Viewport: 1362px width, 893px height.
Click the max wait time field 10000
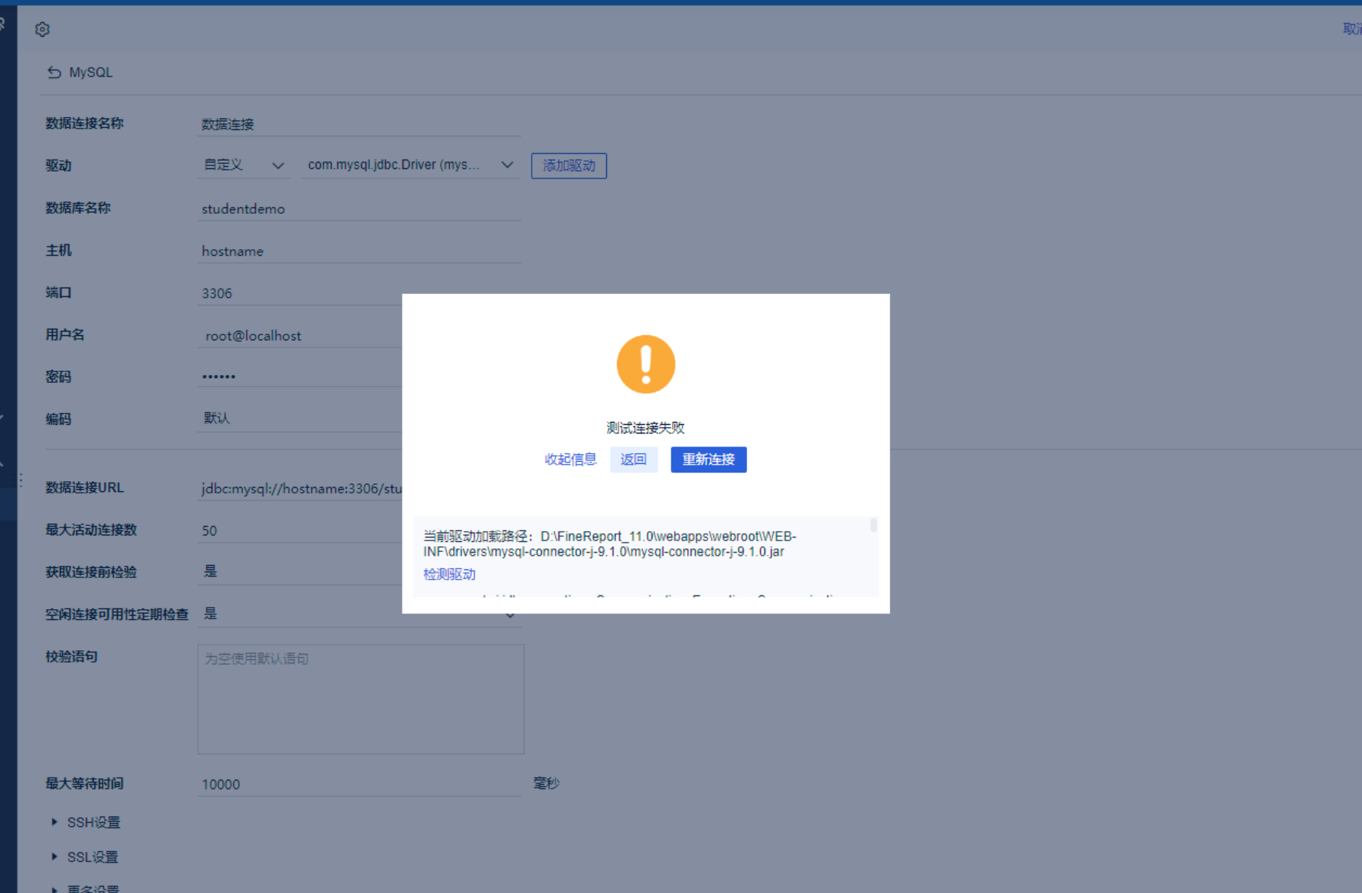coord(359,784)
